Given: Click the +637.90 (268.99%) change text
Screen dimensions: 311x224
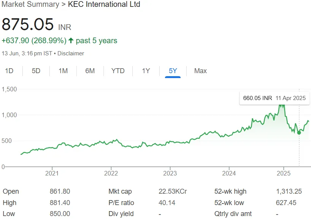Looking at the screenshot, I should click(34, 41).
